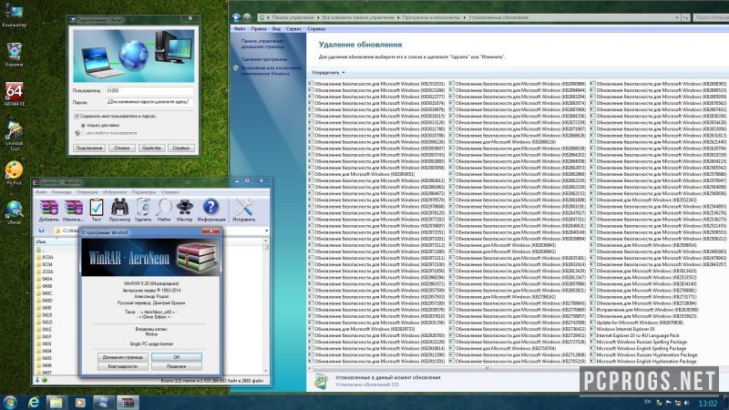Open the WinRAR Команды menu

pyautogui.click(x=61, y=192)
